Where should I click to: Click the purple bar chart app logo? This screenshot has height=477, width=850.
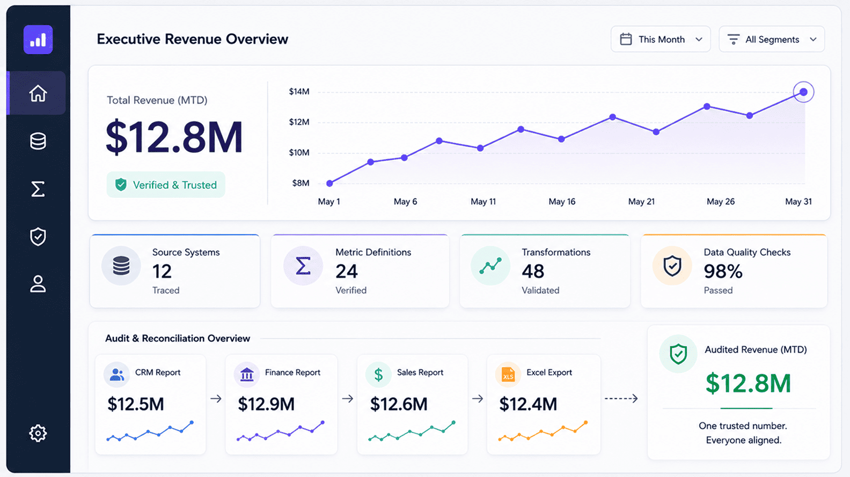[38, 40]
